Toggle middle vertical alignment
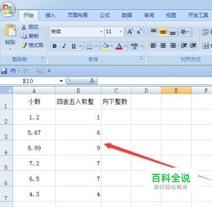 (x=163, y=32)
